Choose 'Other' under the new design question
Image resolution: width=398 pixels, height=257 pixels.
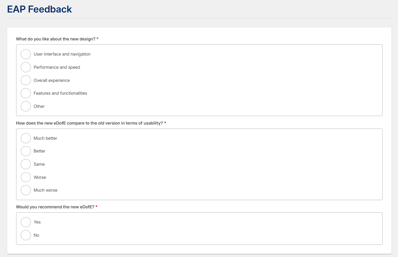(26, 106)
